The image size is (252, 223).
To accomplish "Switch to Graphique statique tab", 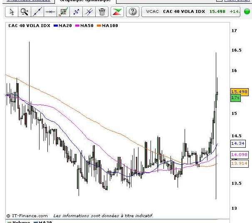I will coord(28,1).
